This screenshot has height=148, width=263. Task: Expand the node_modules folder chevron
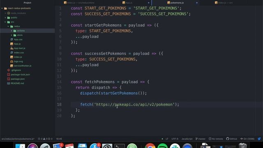click(x=5, y=13)
